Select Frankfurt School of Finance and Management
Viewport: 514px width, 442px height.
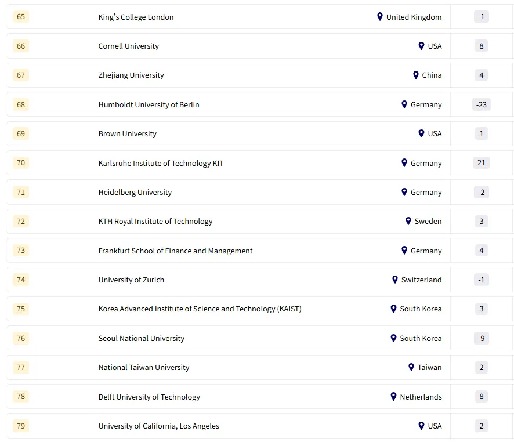(175, 251)
